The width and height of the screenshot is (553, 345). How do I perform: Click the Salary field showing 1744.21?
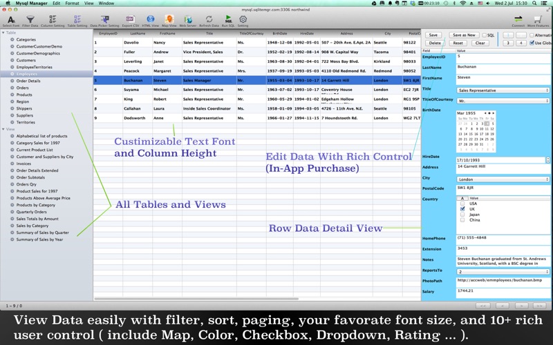click(x=503, y=293)
